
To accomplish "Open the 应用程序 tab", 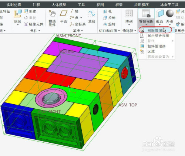I will tap(141, 5).
